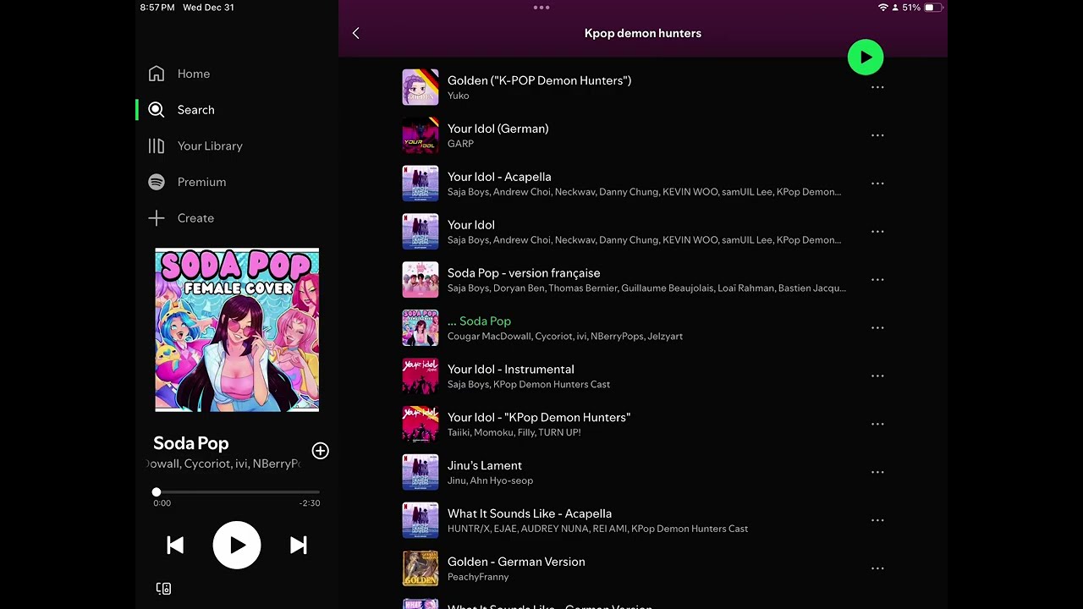Viewport: 1083px width, 609px height.
Task: Open more options for Your Idol - Instrumental
Action: (x=877, y=376)
